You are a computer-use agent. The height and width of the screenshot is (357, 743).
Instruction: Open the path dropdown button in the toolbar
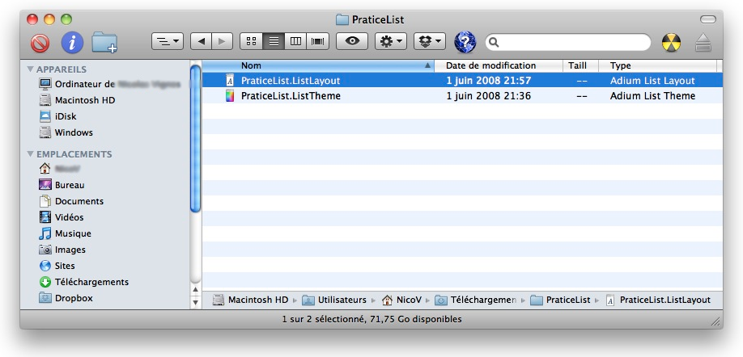click(x=167, y=40)
